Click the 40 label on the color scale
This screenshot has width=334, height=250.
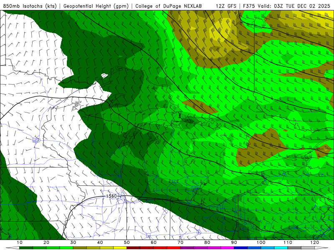[x=100, y=242]
